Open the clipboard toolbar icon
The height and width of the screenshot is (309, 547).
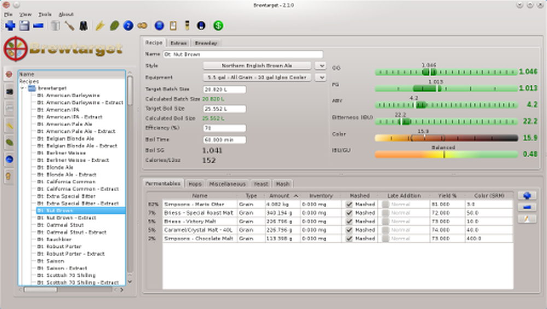[x=173, y=26]
